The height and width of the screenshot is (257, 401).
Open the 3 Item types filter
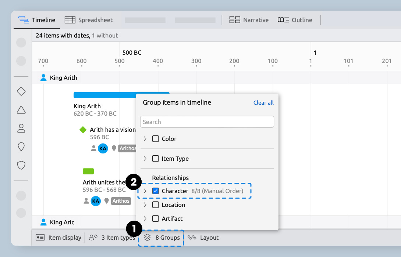click(112, 238)
